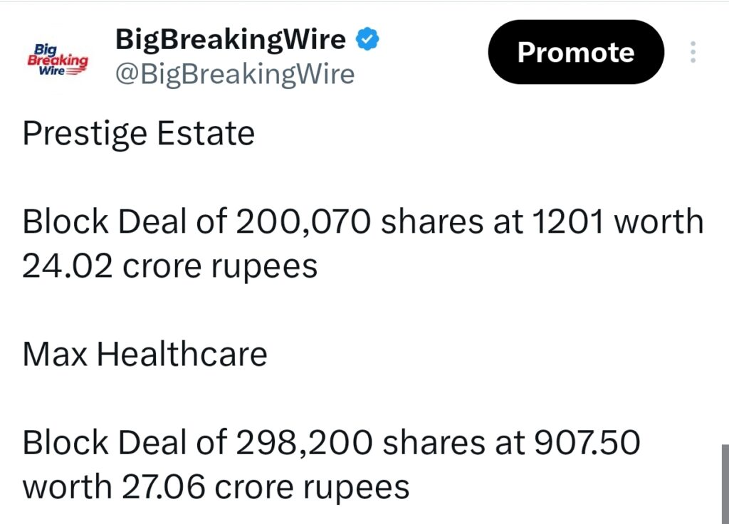Screen dimensions: 729x524
Task: Click the Prestige Estate text line
Action: click(139, 133)
